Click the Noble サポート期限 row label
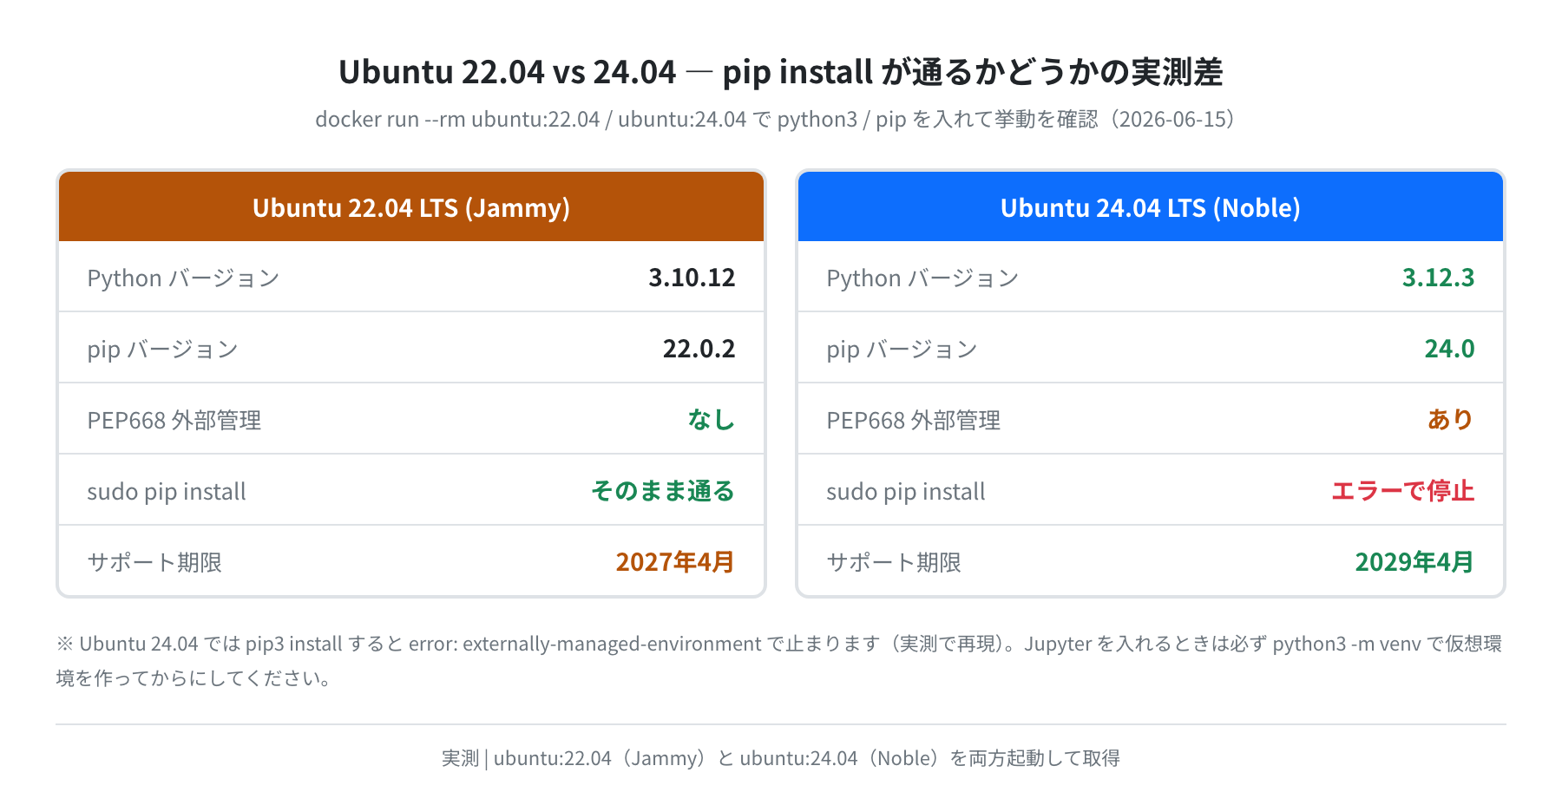This screenshot has height=805, width=1562. (894, 562)
